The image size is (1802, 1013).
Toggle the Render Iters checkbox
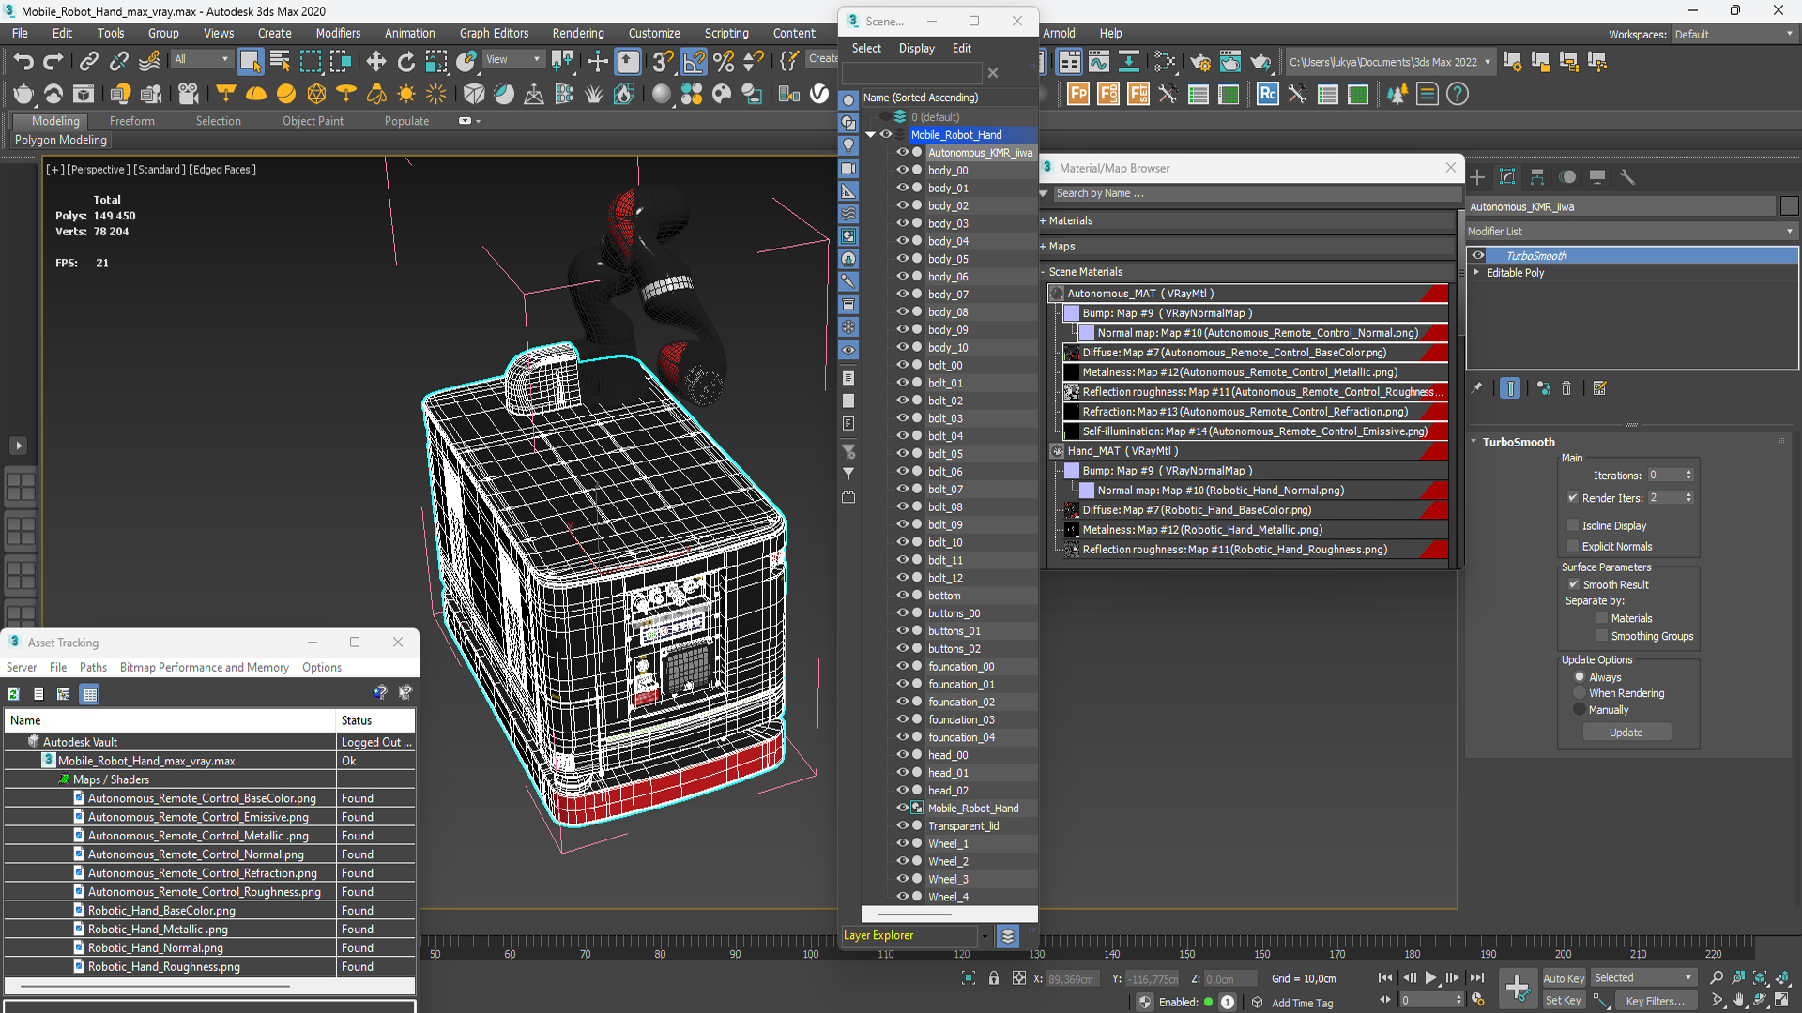point(1573,498)
